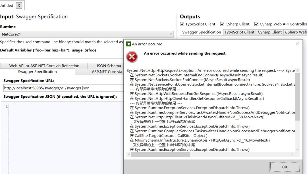Click the horizontal scrollbar of stack trace

pos(161,154)
